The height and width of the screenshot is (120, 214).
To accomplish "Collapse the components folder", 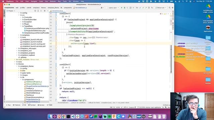I will point(21,79).
